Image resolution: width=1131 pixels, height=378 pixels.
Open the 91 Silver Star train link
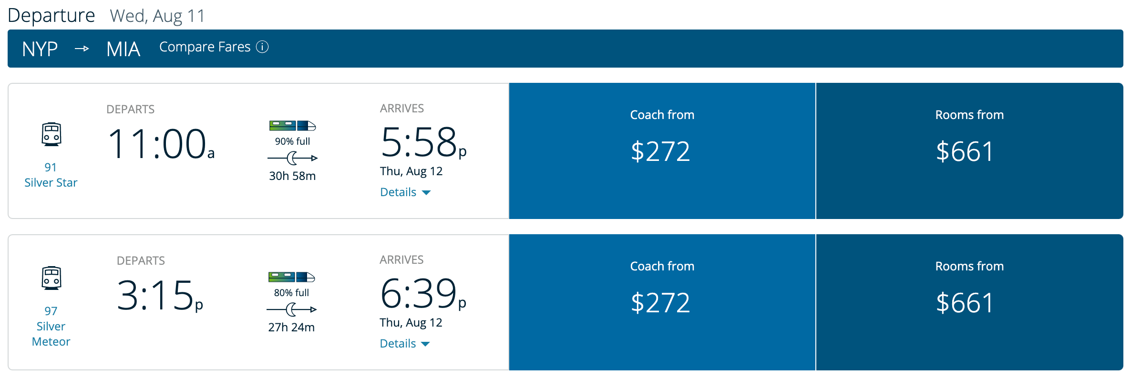point(51,175)
